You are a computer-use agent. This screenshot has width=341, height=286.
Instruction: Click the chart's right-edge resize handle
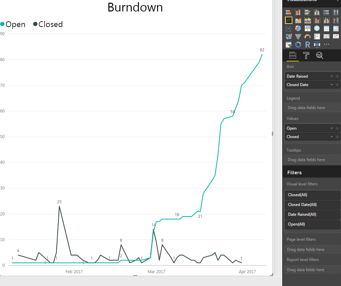click(273, 134)
